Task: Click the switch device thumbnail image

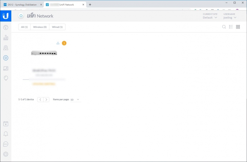Action: coord(44,53)
